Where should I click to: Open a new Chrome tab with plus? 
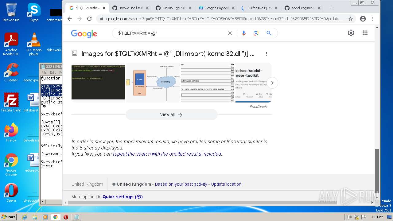click(331, 8)
